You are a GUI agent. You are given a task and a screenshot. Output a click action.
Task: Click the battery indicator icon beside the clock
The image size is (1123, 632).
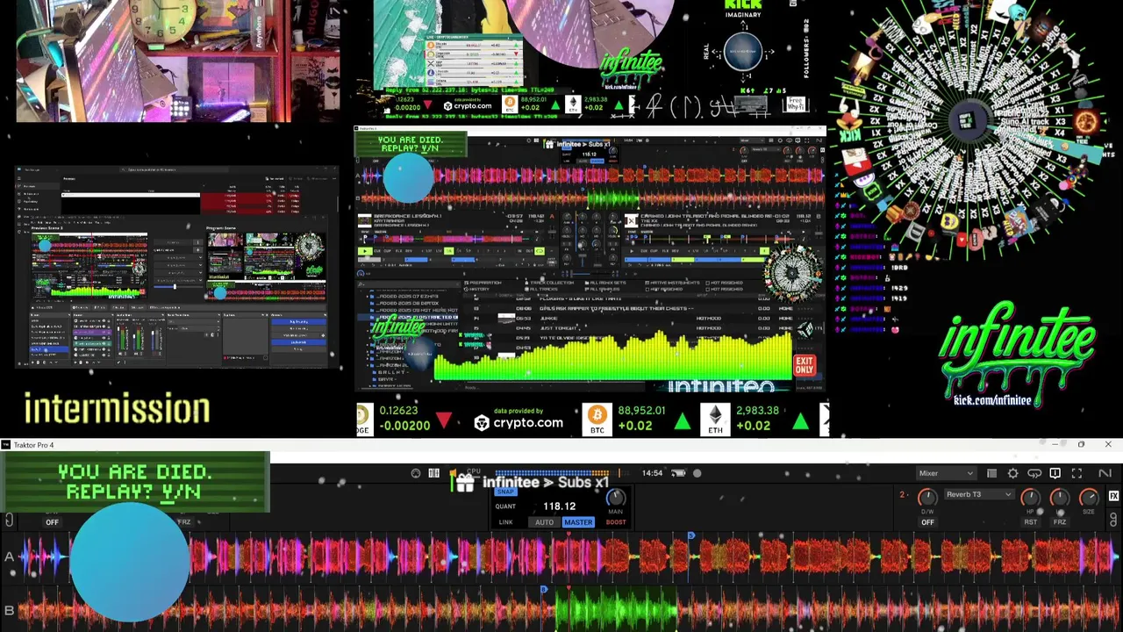coord(678,473)
